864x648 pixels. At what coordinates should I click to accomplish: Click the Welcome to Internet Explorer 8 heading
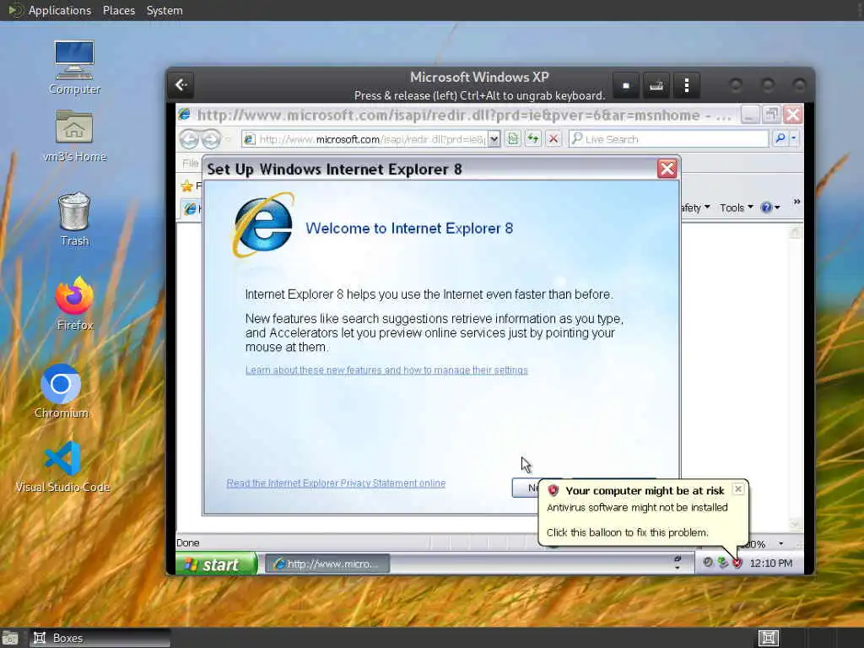pyautogui.click(x=409, y=228)
